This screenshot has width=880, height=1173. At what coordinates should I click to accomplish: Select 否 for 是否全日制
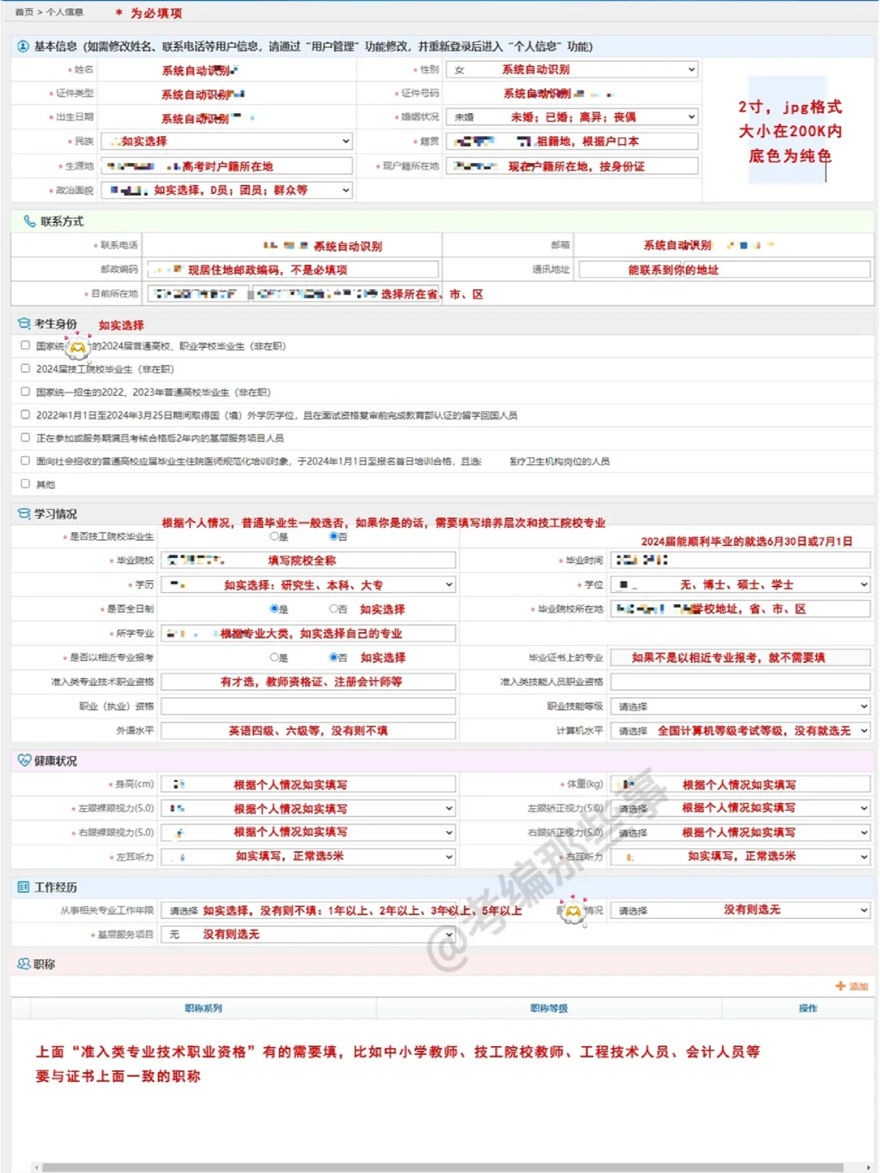click(x=333, y=608)
